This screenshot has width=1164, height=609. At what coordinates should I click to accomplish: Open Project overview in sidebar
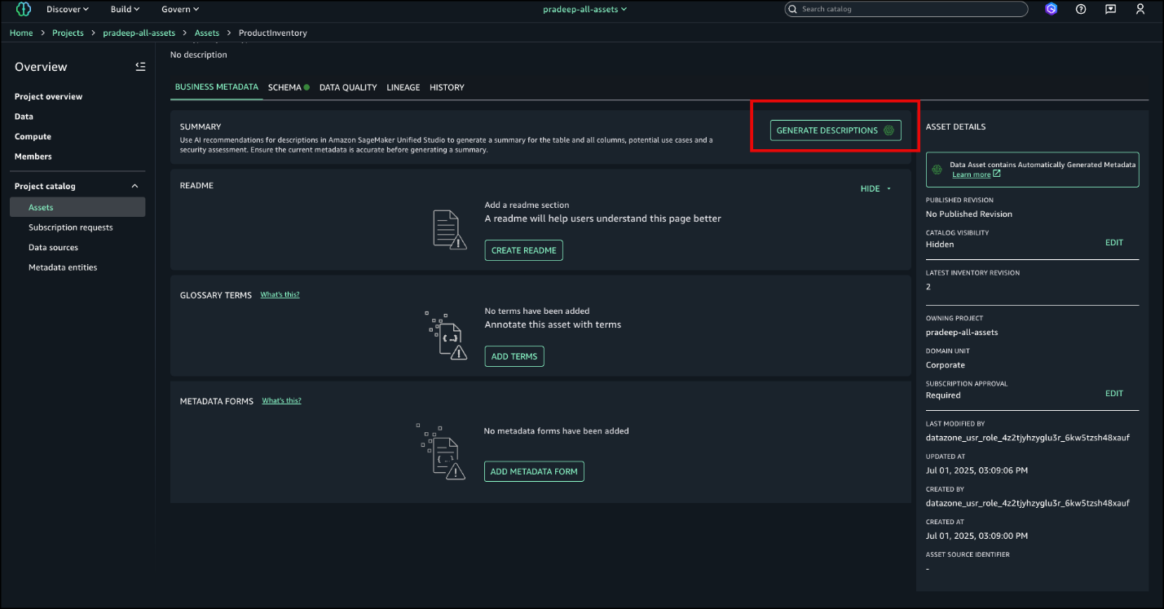coord(49,97)
